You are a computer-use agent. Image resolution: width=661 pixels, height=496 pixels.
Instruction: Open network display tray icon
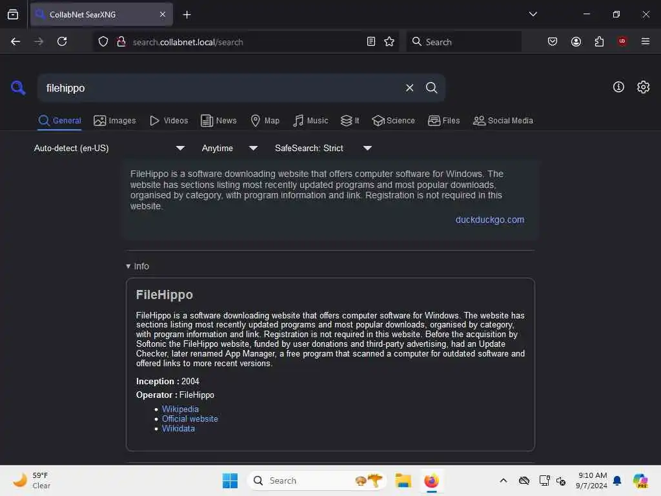click(544, 480)
